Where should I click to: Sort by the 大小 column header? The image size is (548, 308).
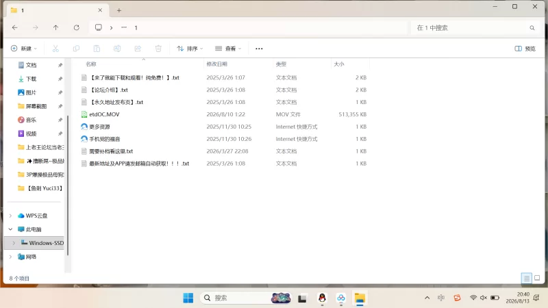pyautogui.click(x=338, y=64)
